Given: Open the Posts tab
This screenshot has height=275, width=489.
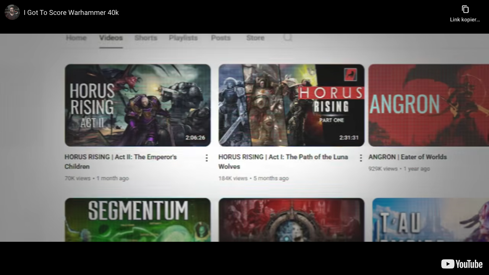Looking at the screenshot, I should click(221, 38).
